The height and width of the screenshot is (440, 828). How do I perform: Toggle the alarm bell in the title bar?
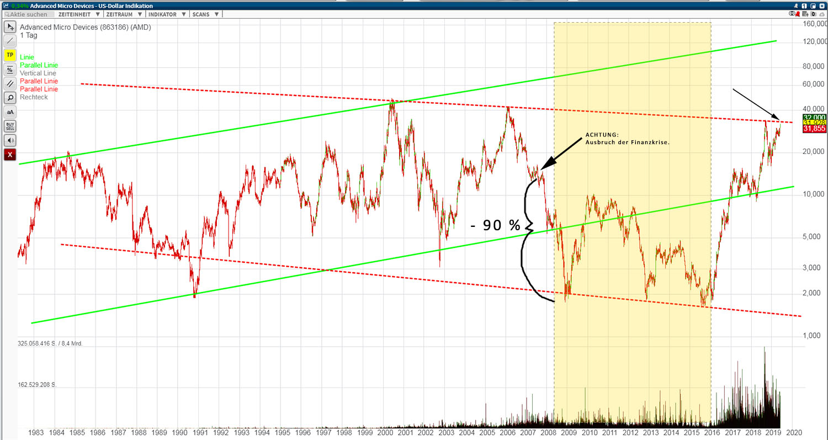pos(795,6)
